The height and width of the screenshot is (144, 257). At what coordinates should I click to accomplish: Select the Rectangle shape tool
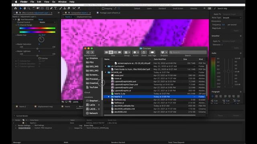[47, 8]
